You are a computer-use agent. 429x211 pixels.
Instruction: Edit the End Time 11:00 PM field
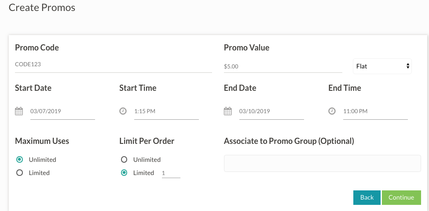click(375, 111)
